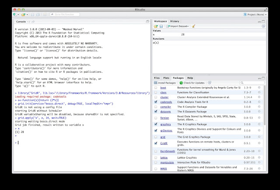
Task: Uncheck the codetools package checkbox
Action: (x=156, y=102)
